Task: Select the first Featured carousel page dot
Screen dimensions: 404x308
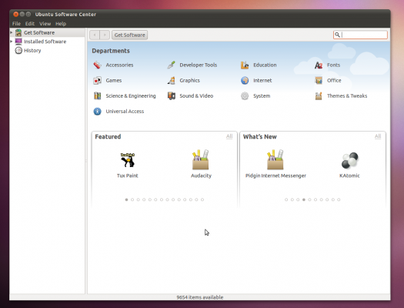Action: click(126, 199)
